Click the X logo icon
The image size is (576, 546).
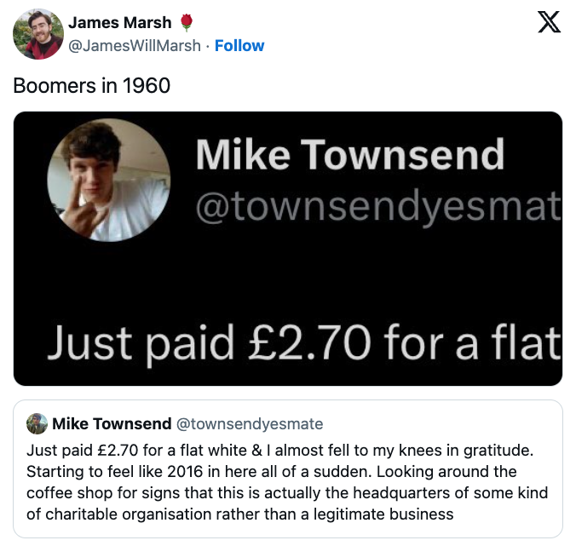(550, 24)
